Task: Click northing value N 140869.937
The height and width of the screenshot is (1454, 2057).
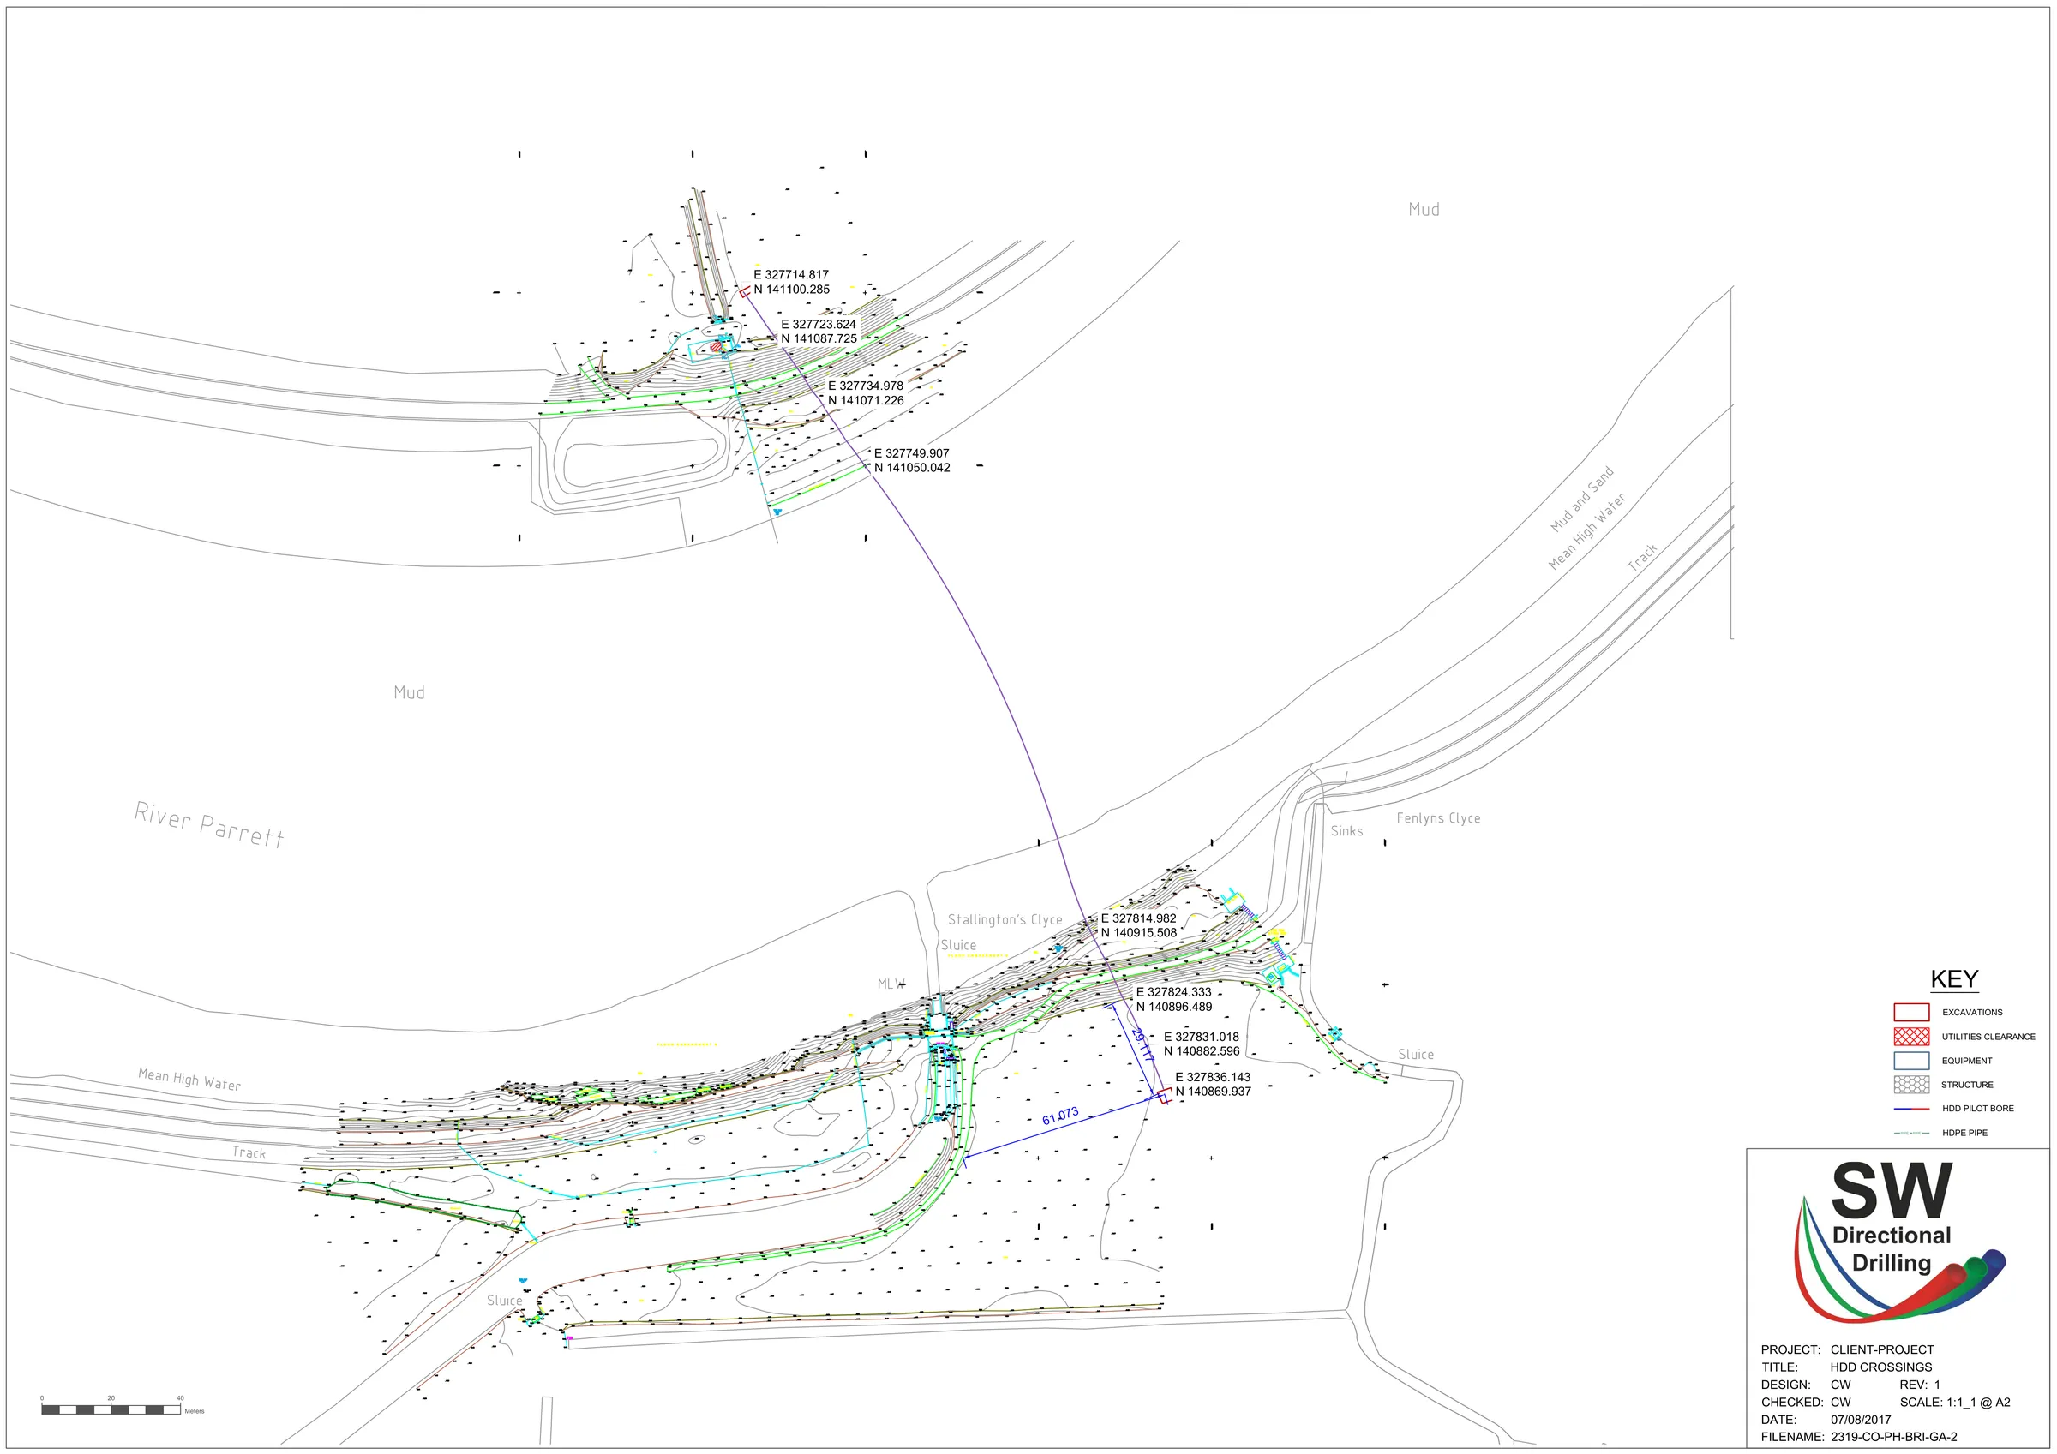Action: tap(1214, 1092)
